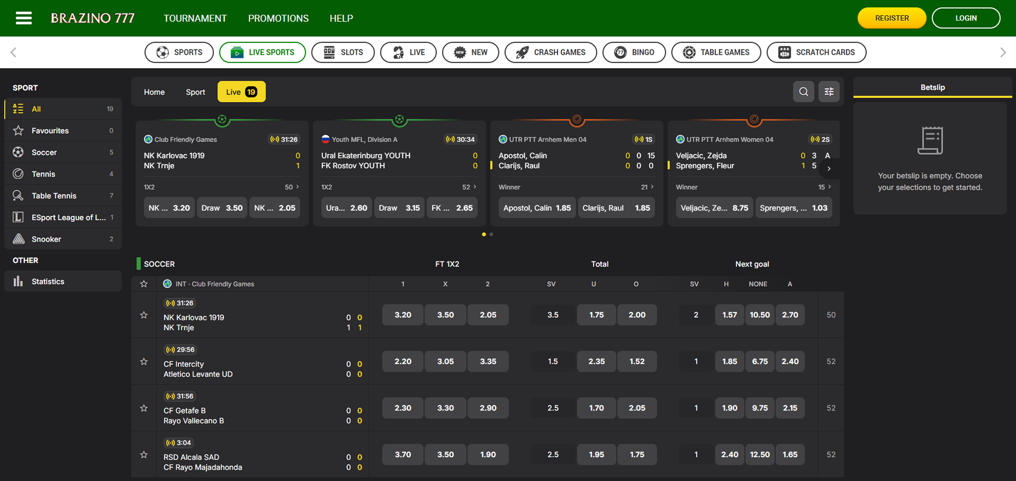The height and width of the screenshot is (481, 1016).
Task: Select Apostol, Calin 1.85 winner odds
Action: [x=537, y=208]
